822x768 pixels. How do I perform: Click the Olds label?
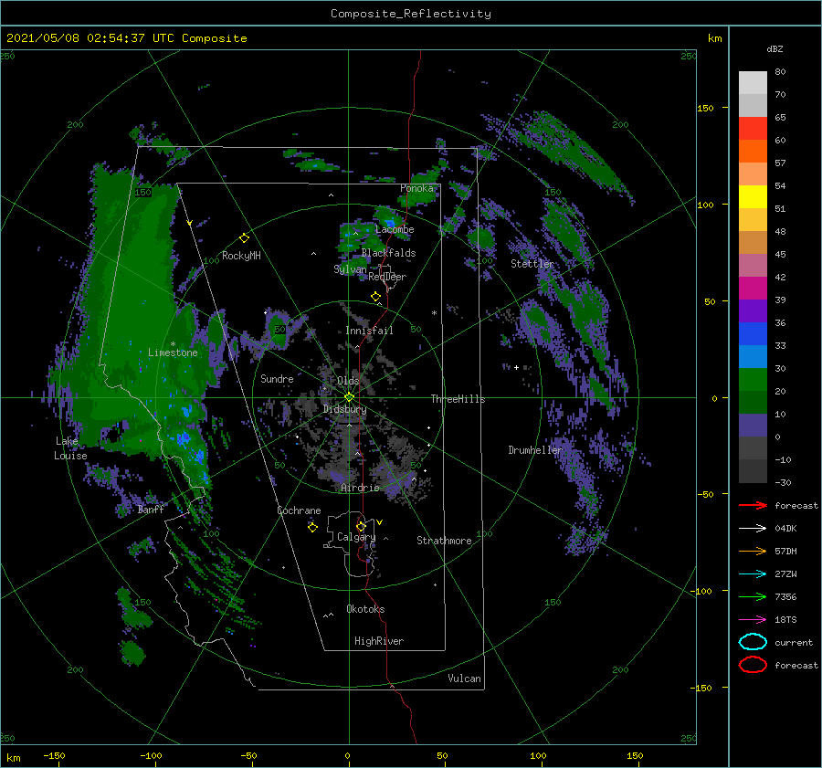point(348,381)
